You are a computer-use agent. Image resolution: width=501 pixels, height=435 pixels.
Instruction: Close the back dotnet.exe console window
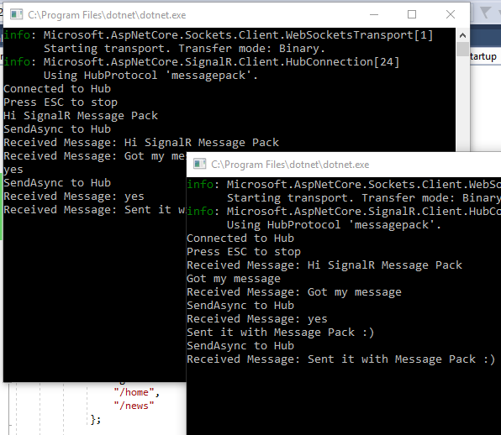coord(451,14)
